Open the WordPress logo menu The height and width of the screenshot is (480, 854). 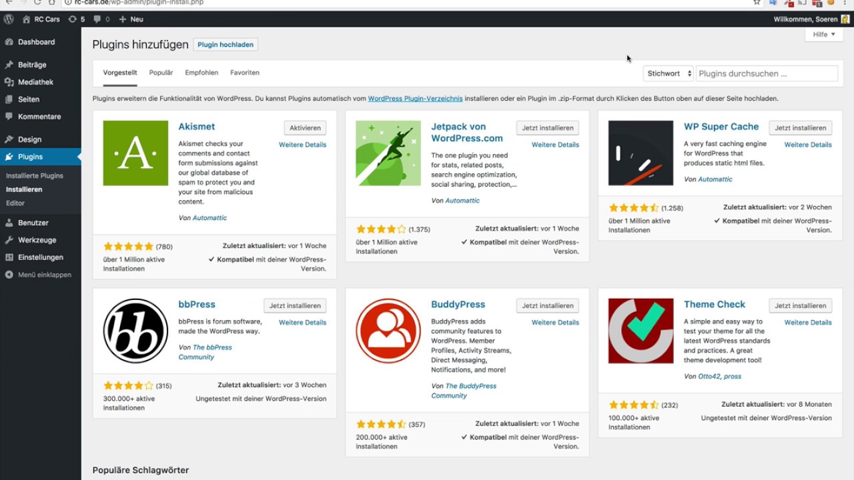[x=9, y=19]
